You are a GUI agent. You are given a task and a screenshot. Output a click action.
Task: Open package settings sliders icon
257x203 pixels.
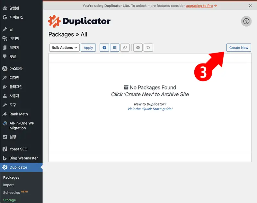point(115,47)
